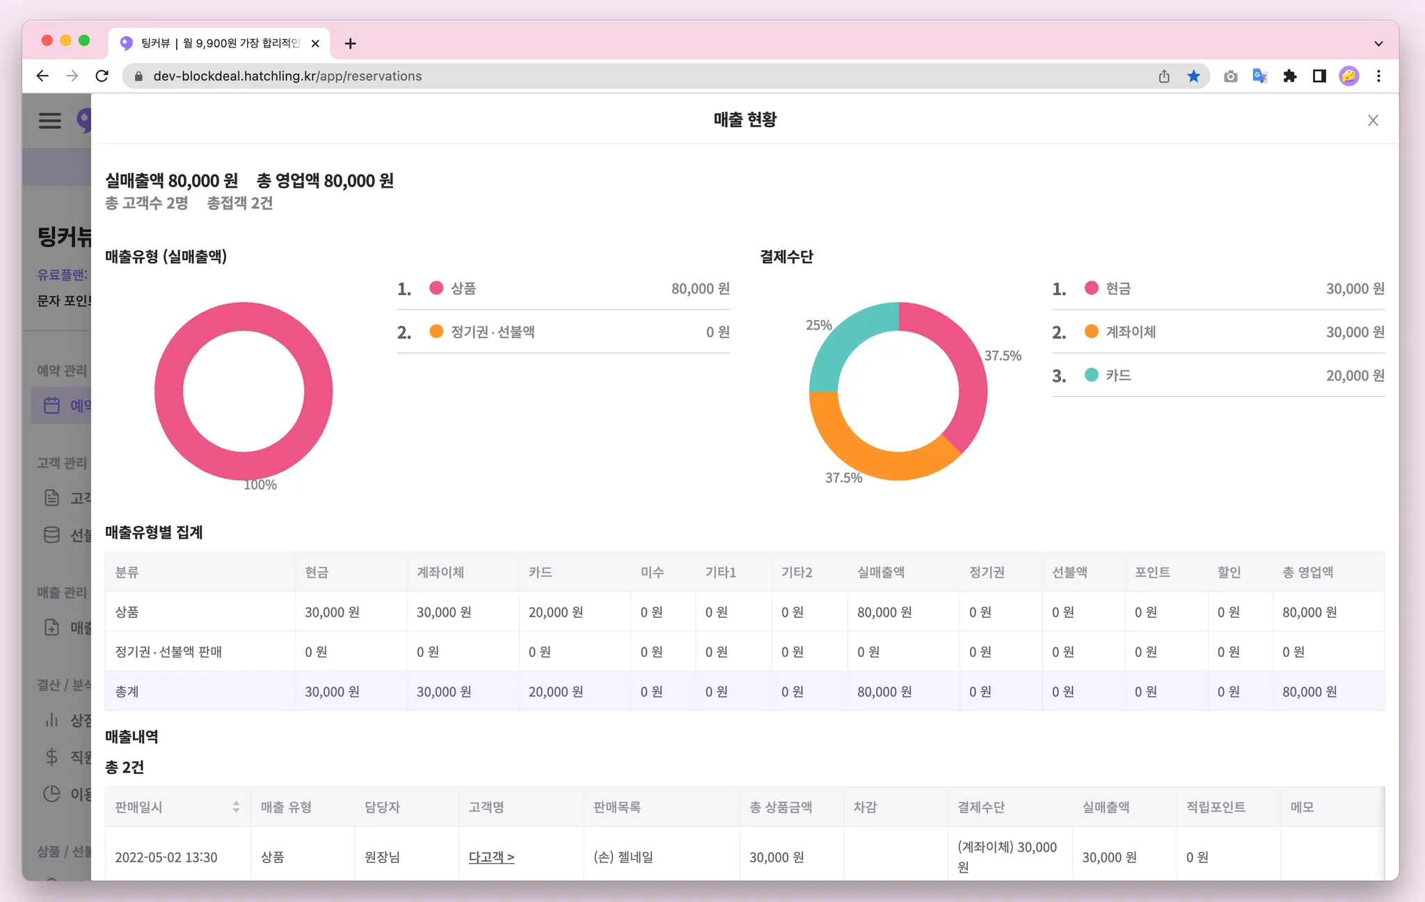The image size is (1425, 902).
Task: Click the pink 상품 legend dot
Action: tap(436, 288)
